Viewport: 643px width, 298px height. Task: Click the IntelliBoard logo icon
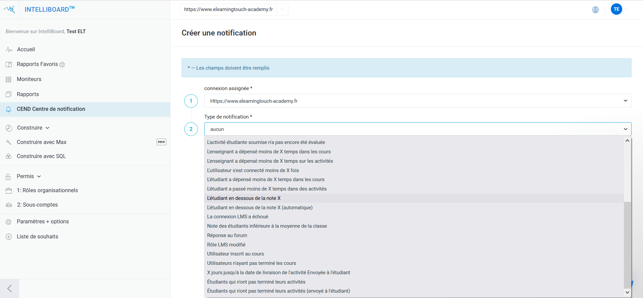(9, 9)
